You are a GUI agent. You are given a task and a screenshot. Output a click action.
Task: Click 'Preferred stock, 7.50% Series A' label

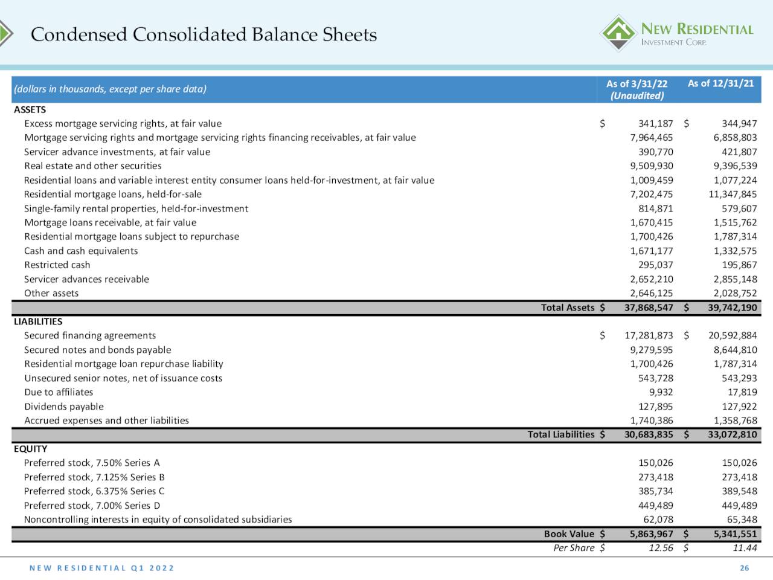pos(92,463)
